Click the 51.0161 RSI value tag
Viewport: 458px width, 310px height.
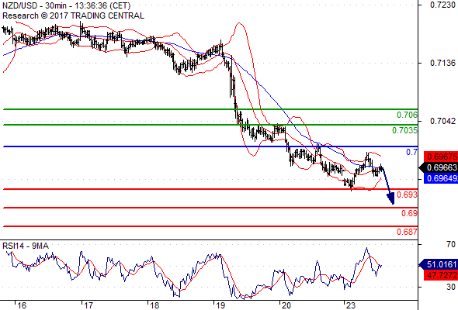[x=439, y=264]
